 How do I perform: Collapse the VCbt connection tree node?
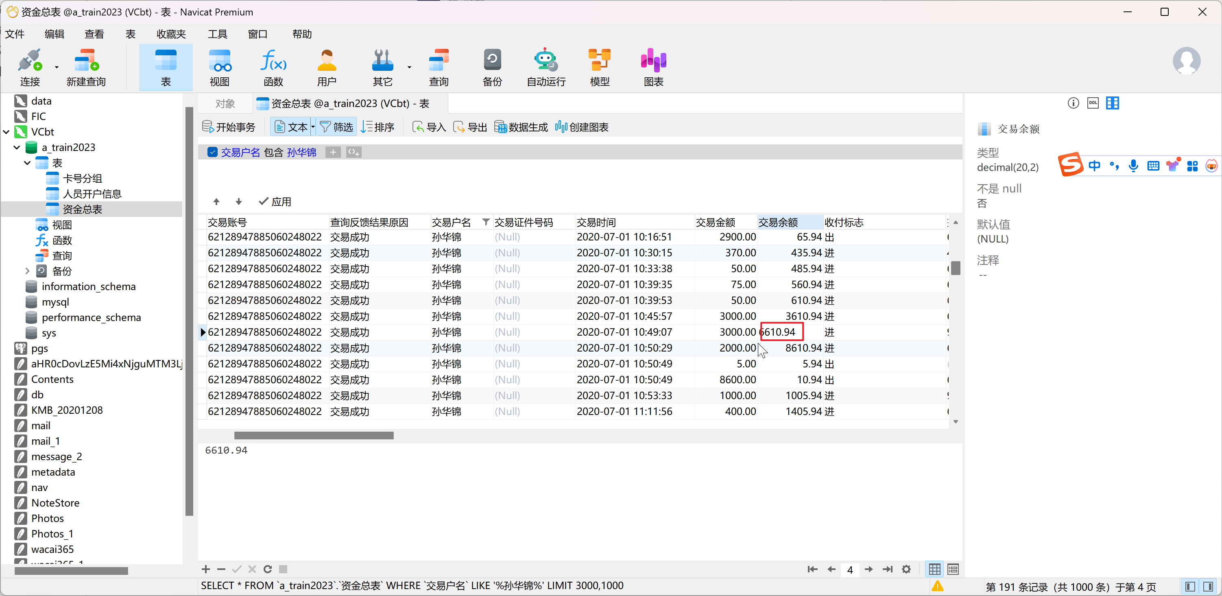click(7, 132)
